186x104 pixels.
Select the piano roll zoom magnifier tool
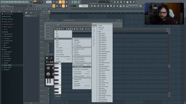coord(81,29)
